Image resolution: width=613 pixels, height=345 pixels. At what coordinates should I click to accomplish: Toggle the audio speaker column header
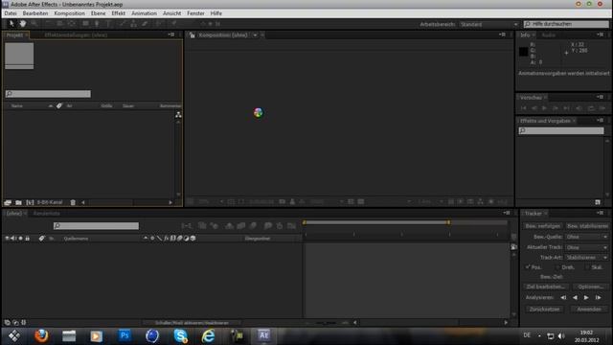pyautogui.click(x=13, y=239)
